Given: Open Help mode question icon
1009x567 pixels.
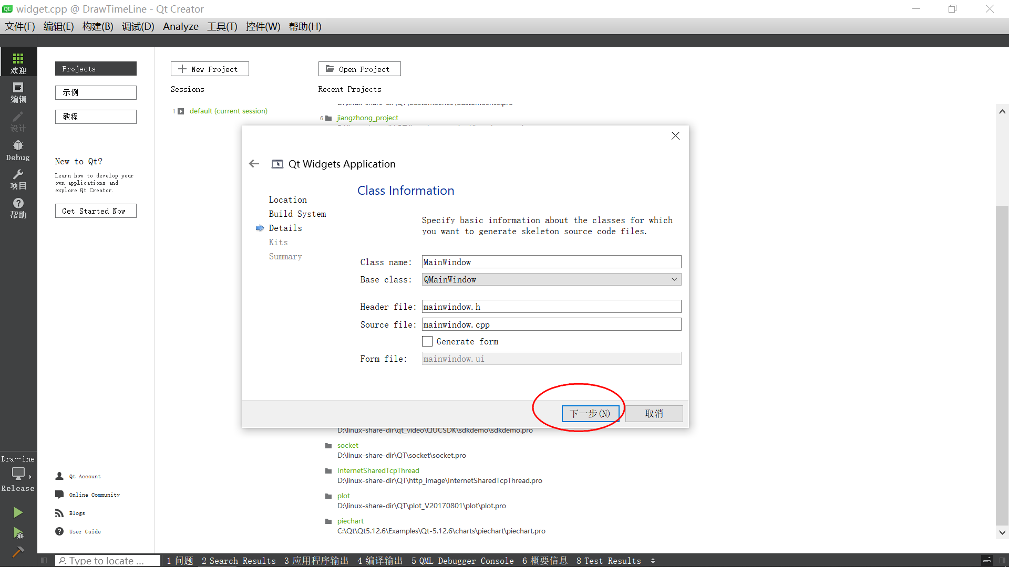Looking at the screenshot, I should (18, 207).
